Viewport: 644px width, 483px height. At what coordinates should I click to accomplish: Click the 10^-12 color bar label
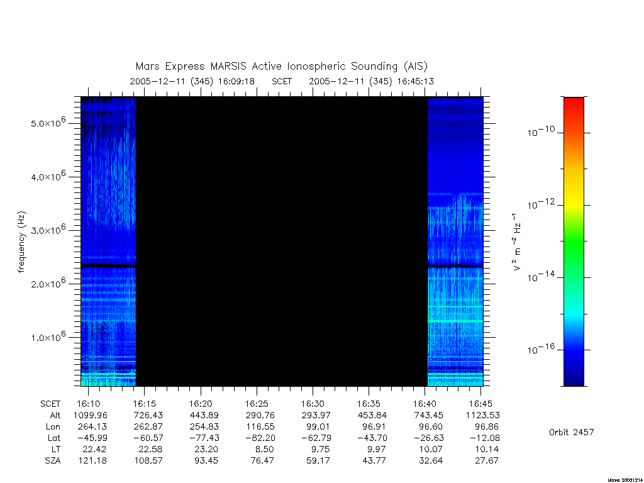(x=541, y=204)
